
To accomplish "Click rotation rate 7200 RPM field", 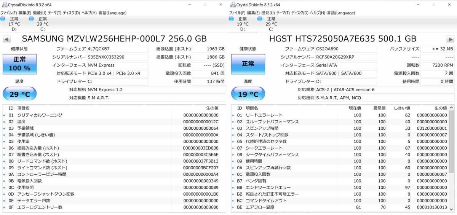I will 438,65.
